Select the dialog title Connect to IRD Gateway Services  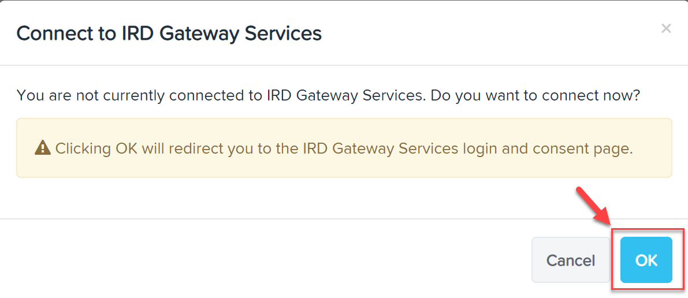169,33
